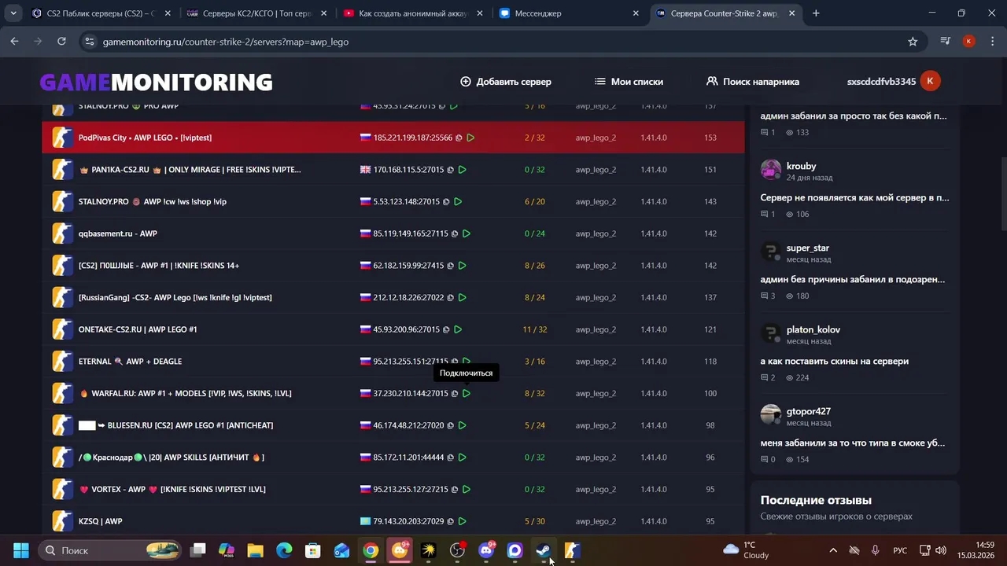Click the play icon for WARFAL.RU AWP #1
The width and height of the screenshot is (1007, 566).
click(x=467, y=394)
